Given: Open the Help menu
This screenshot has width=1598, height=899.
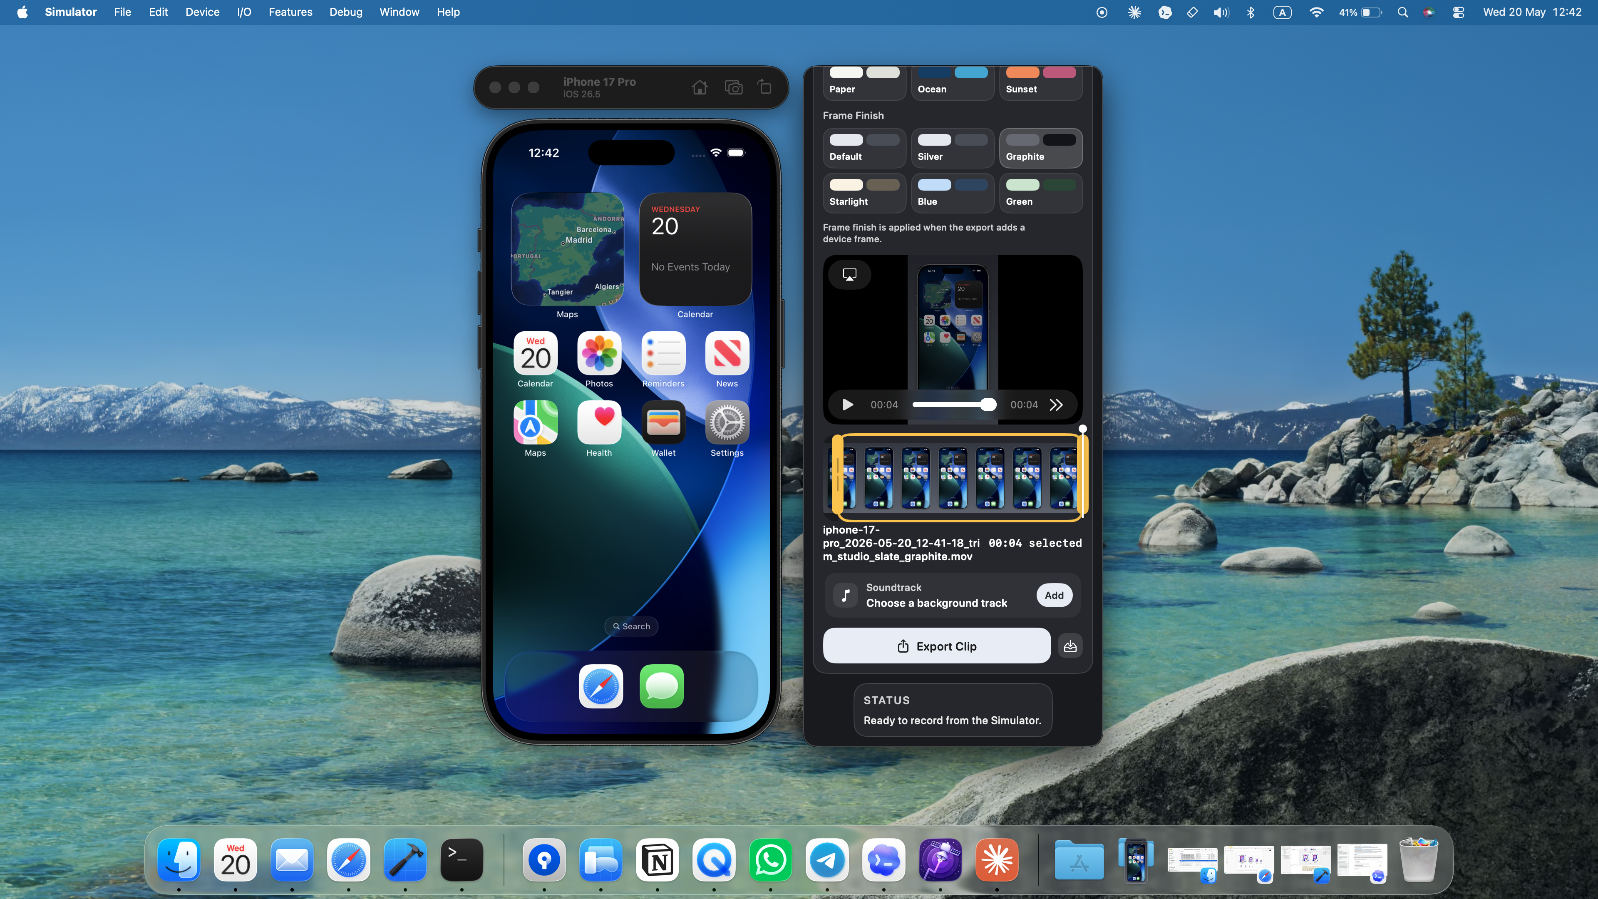Looking at the screenshot, I should click(448, 12).
